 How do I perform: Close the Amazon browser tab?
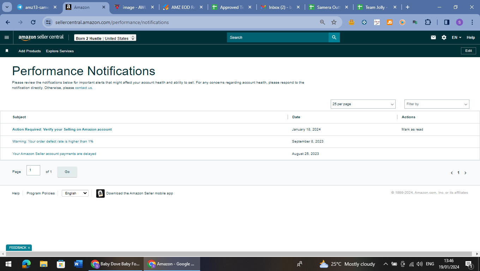tap(103, 7)
